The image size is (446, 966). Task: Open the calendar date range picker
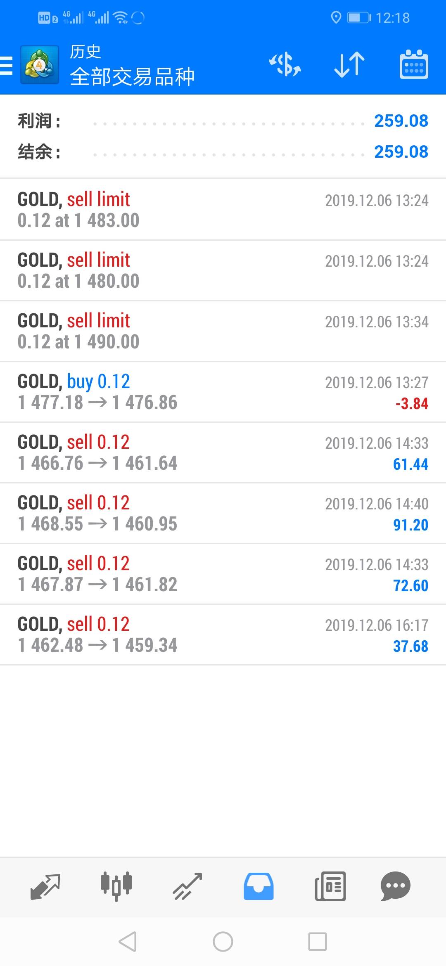414,65
